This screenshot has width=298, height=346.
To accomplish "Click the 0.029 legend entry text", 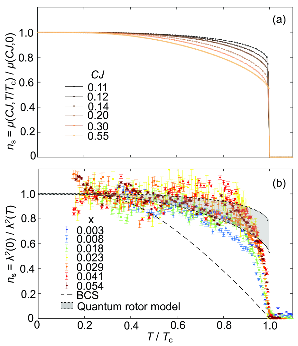I will click(x=90, y=267).
